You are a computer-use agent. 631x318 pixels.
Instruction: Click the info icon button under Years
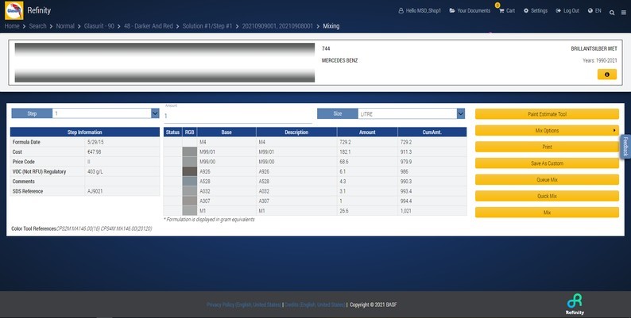[607, 75]
